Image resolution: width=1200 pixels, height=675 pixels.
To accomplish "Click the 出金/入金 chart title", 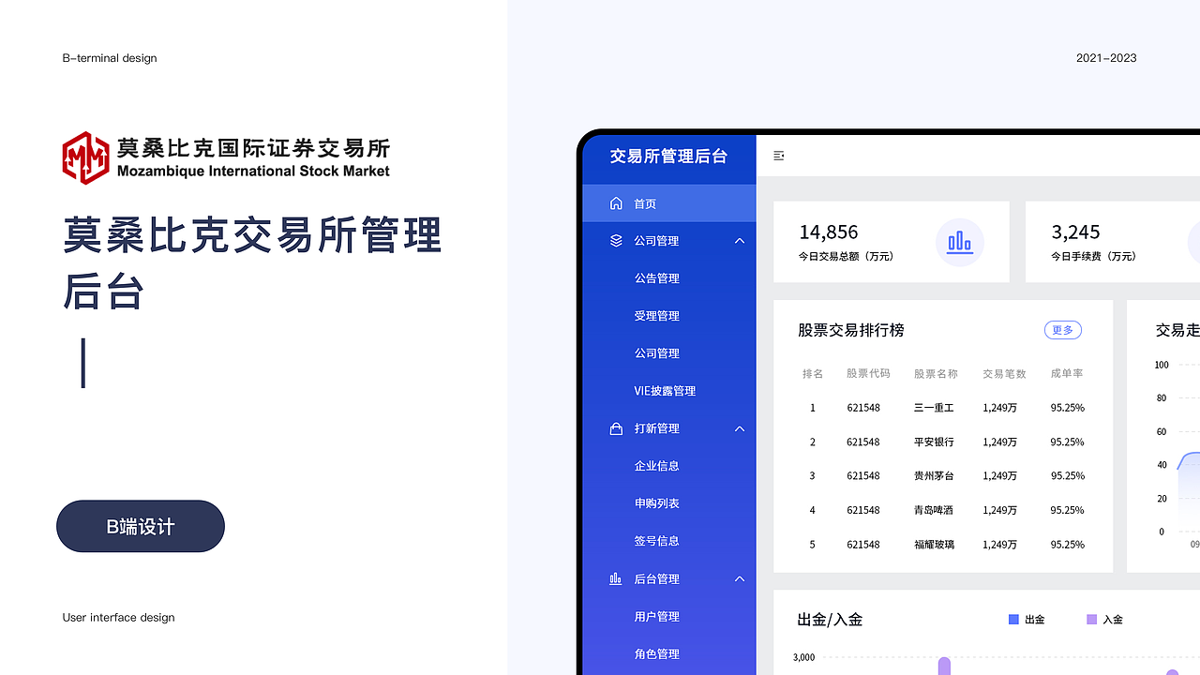I will pyautogui.click(x=830, y=620).
